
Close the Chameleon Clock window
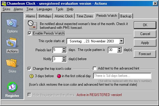tap(155, 4)
